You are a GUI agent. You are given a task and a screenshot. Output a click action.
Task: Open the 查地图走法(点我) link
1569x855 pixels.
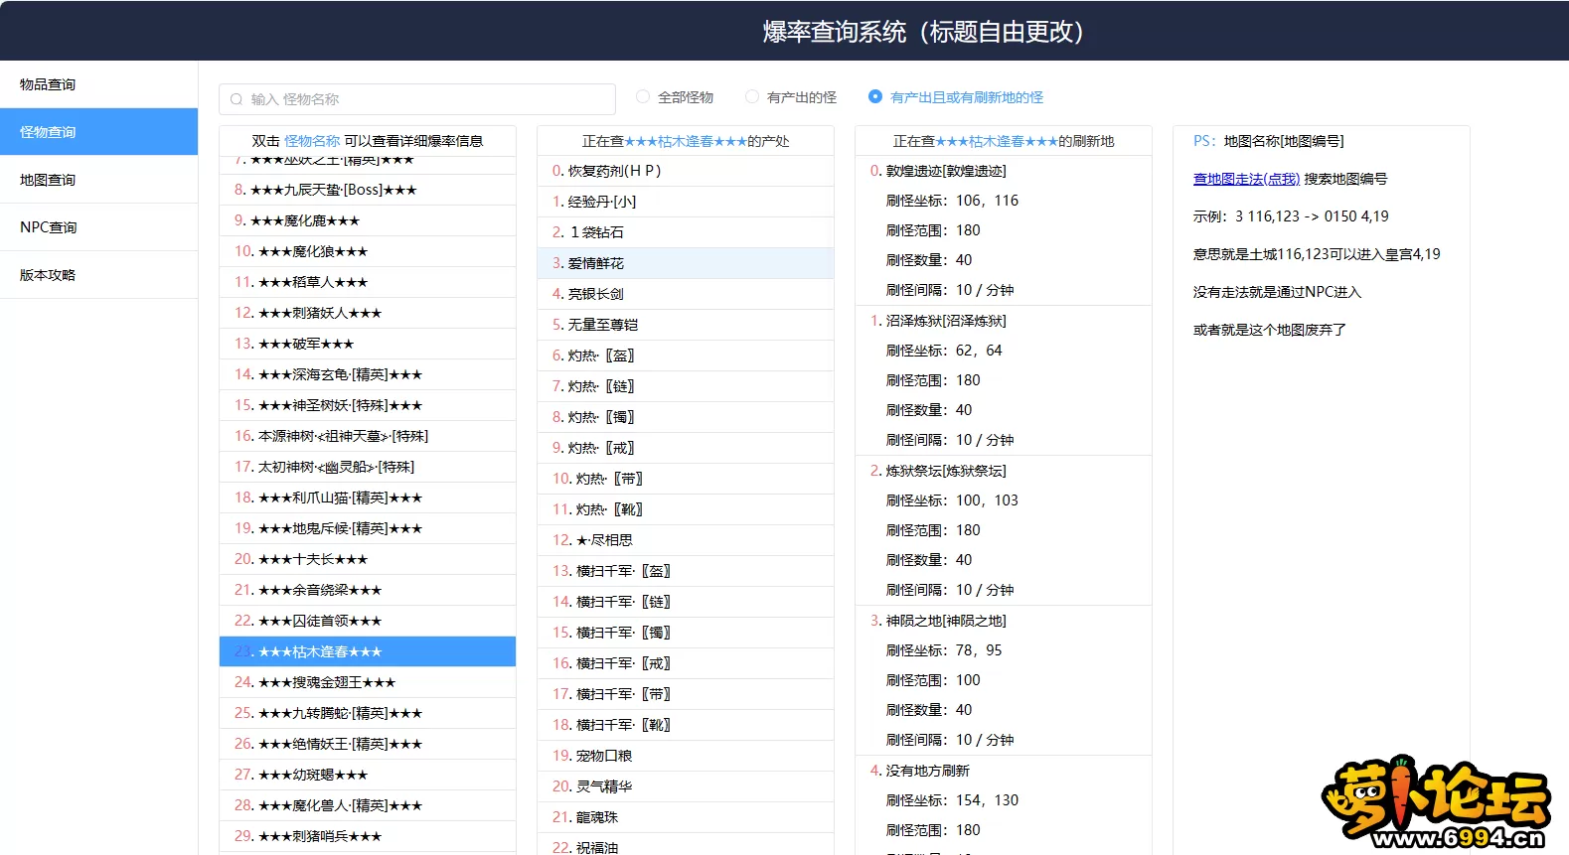click(1246, 179)
